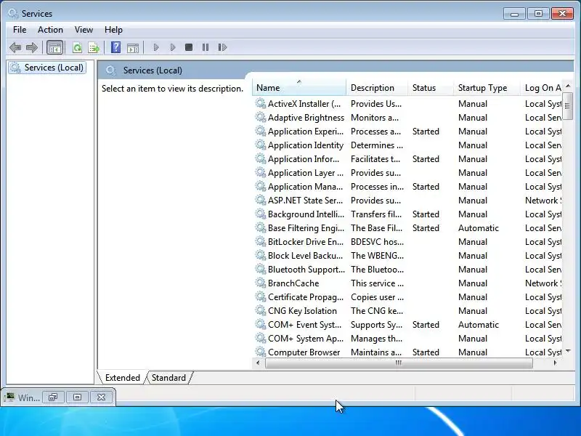Screen dimensions: 581x436
Task: Select Services (Local) tree node
Action: (x=47, y=68)
